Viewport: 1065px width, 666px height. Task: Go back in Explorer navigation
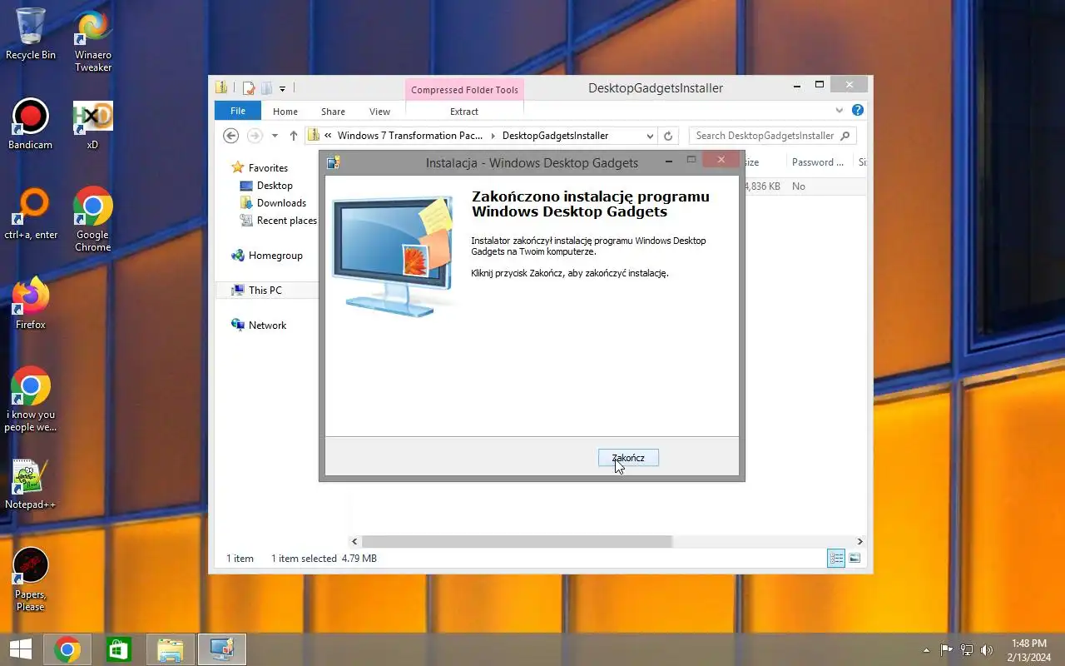click(x=231, y=136)
